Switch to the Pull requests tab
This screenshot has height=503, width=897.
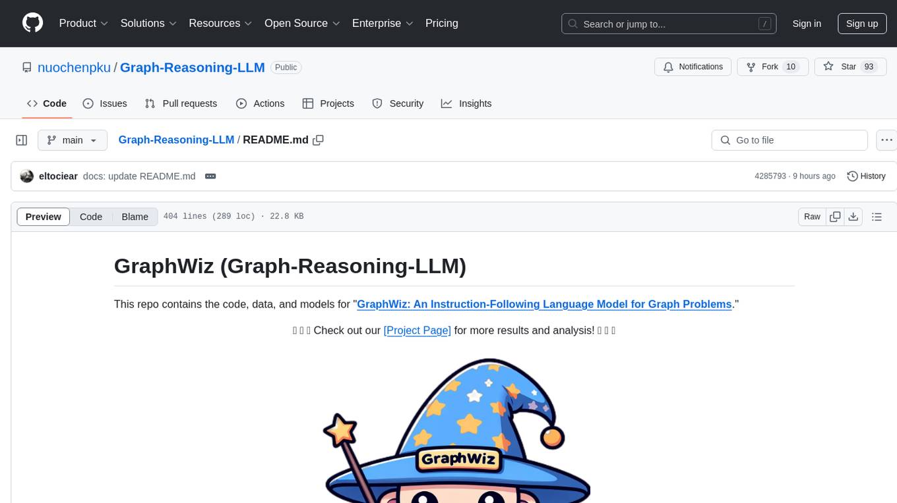coord(181,103)
